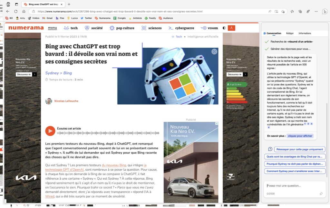Enable the read aloud icon
The height and width of the screenshot is (208, 330).
coord(270,11)
